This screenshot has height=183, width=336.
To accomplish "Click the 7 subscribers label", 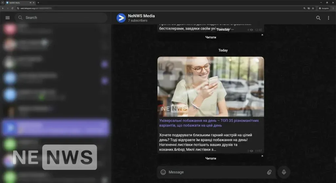I will 137,21.
